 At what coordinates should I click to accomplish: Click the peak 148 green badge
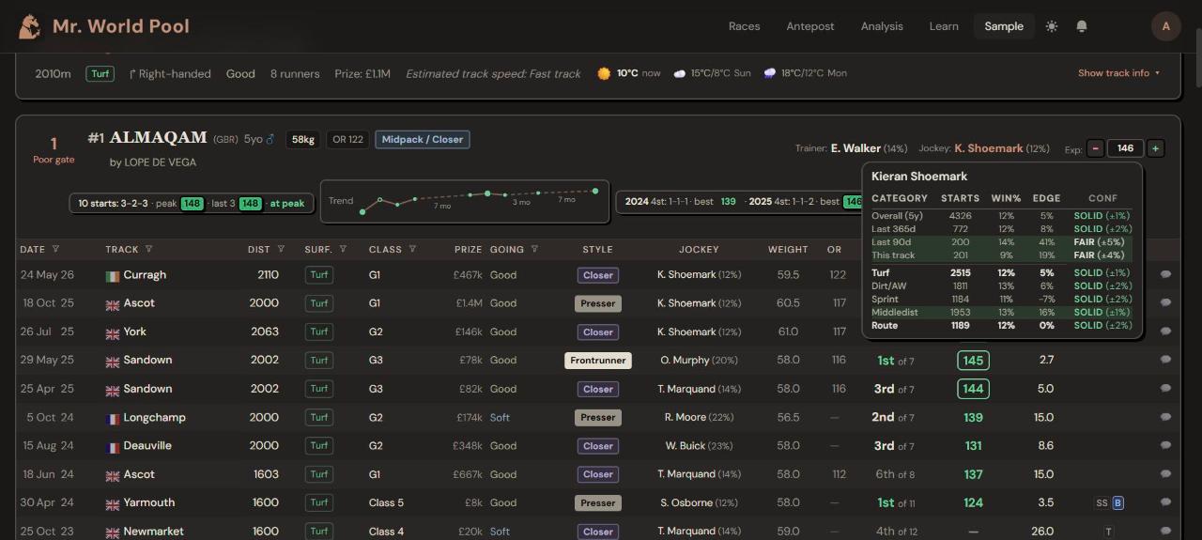click(x=193, y=203)
